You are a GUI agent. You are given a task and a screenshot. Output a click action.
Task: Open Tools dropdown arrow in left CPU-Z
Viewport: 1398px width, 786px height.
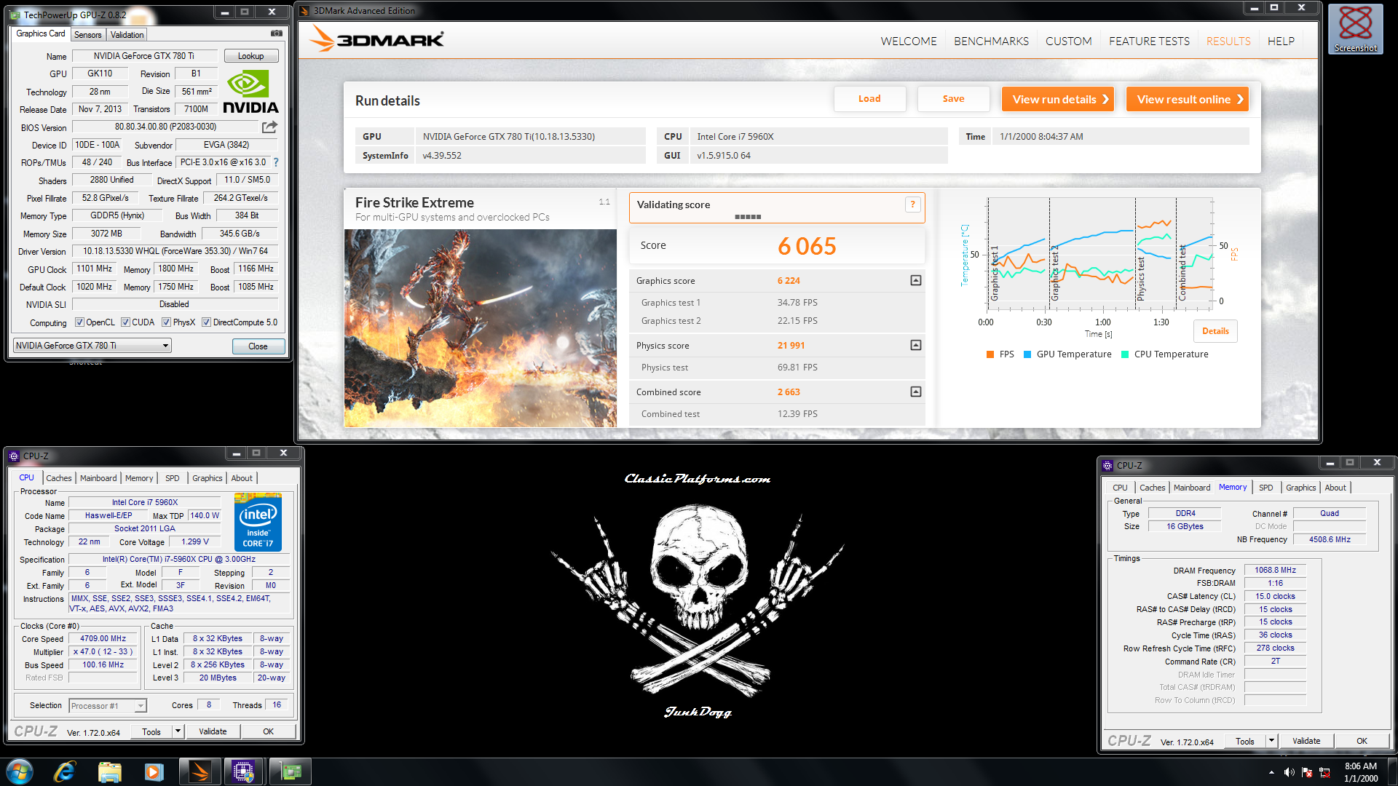point(177,731)
